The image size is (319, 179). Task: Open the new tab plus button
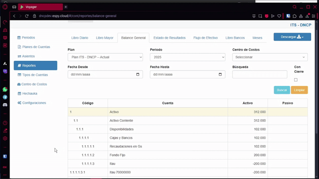point(66,7)
